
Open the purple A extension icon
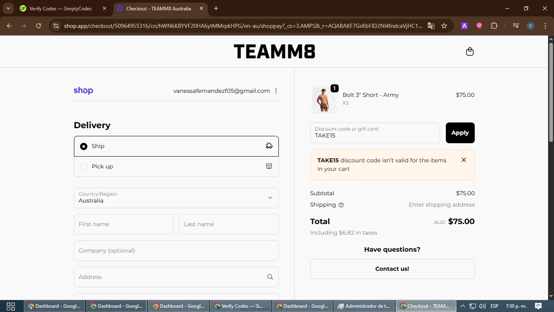click(465, 25)
